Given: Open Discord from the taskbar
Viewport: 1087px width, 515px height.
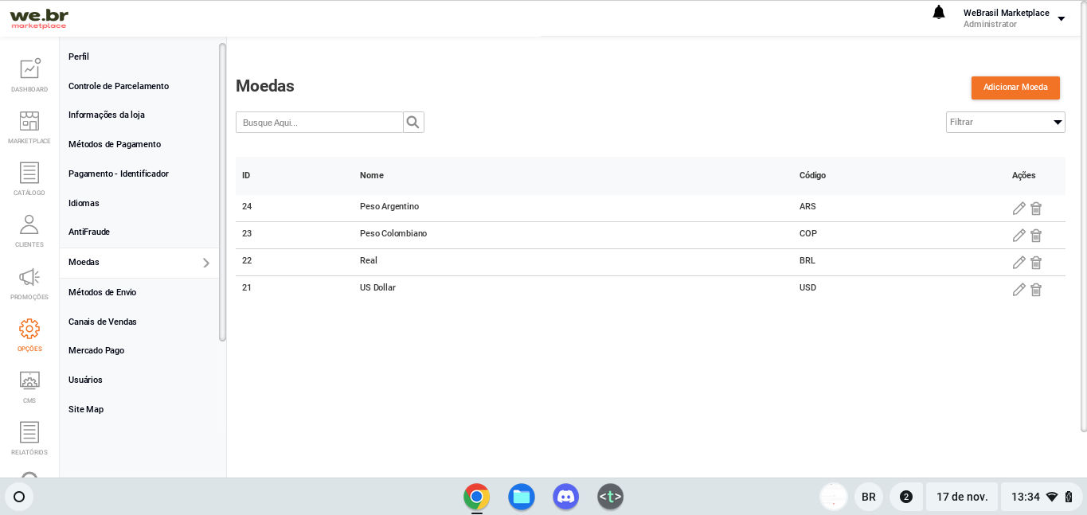Looking at the screenshot, I should pos(565,497).
